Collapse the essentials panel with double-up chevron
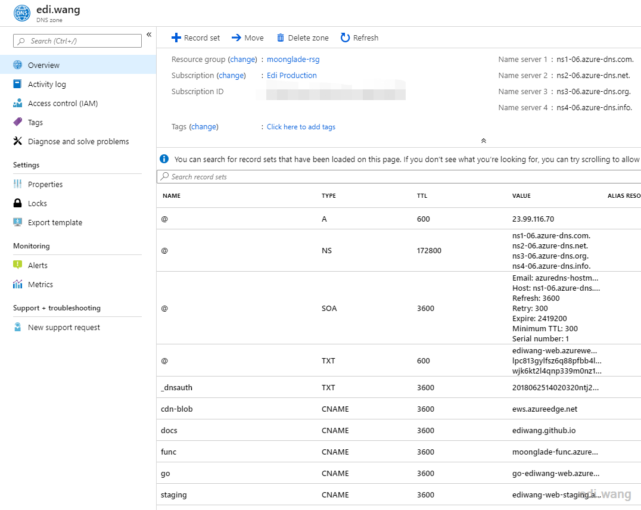The image size is (641, 510). tap(484, 141)
